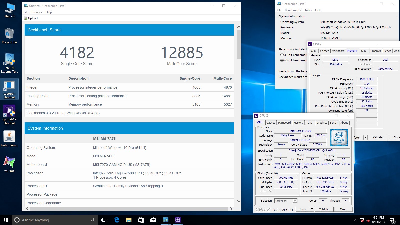Image resolution: width=400 pixels, height=225 pixels.
Task: Launch cpuz_x64 - Shortcut desktop icon
Action: 9,115
